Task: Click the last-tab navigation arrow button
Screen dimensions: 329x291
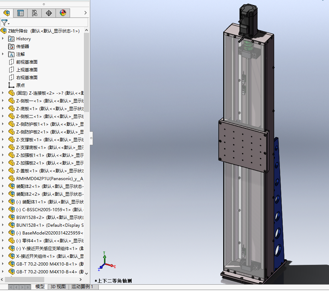Action: click(28, 287)
